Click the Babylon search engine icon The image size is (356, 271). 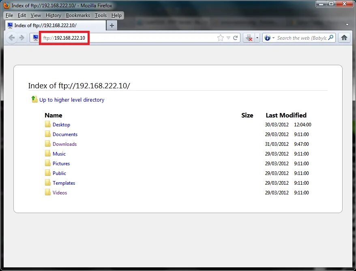(268, 38)
